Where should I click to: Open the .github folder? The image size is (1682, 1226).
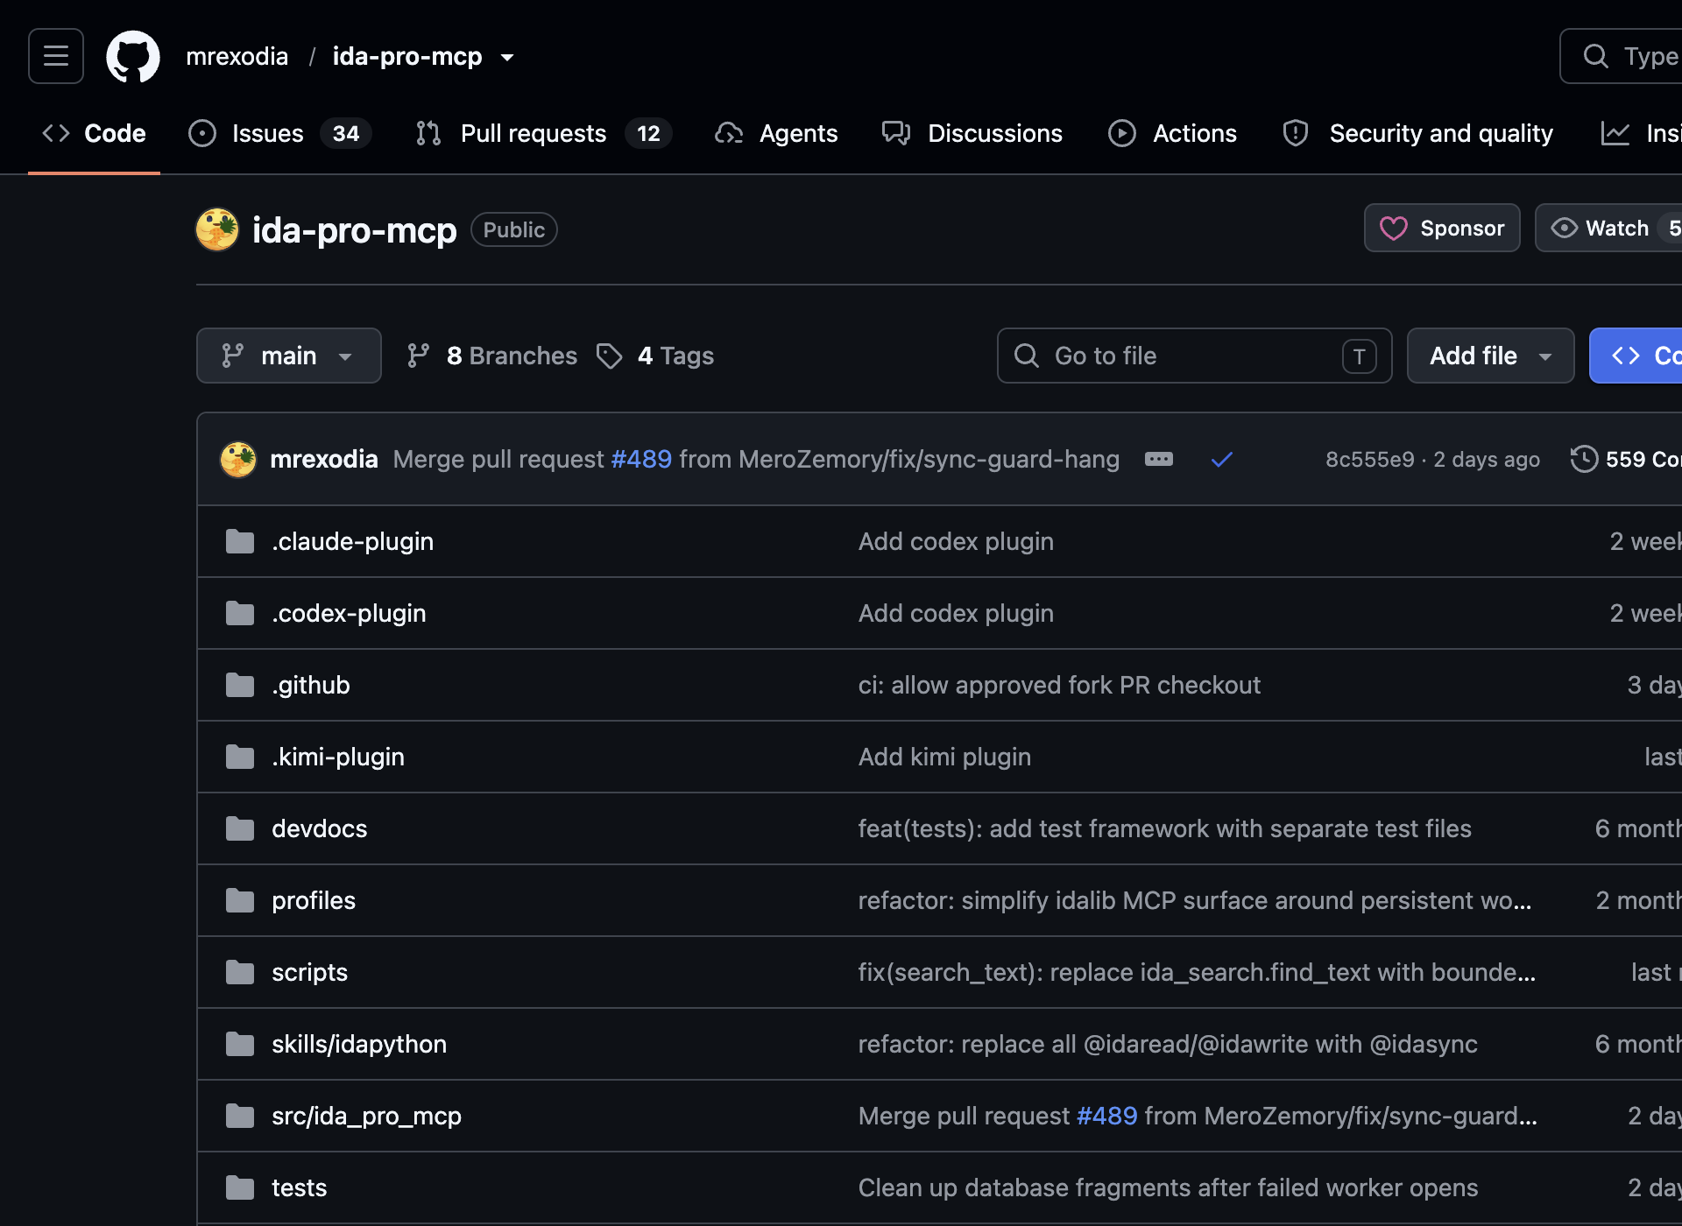(311, 685)
